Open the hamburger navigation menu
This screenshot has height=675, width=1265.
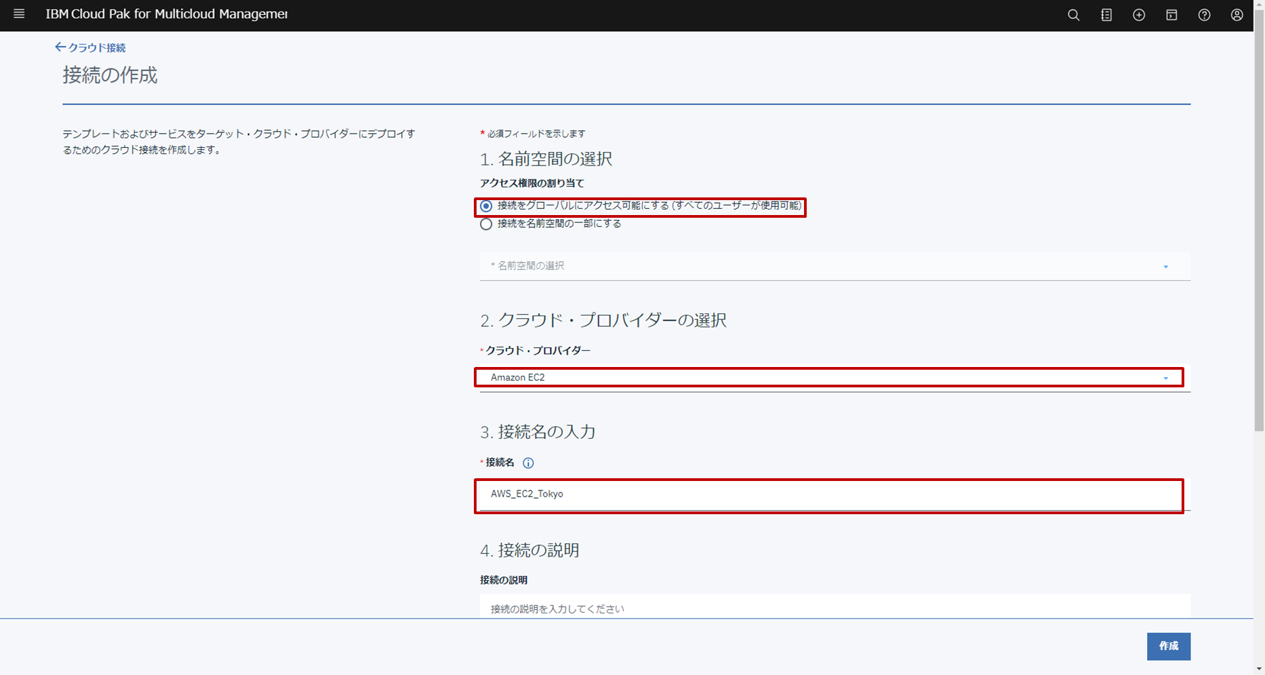click(x=19, y=14)
